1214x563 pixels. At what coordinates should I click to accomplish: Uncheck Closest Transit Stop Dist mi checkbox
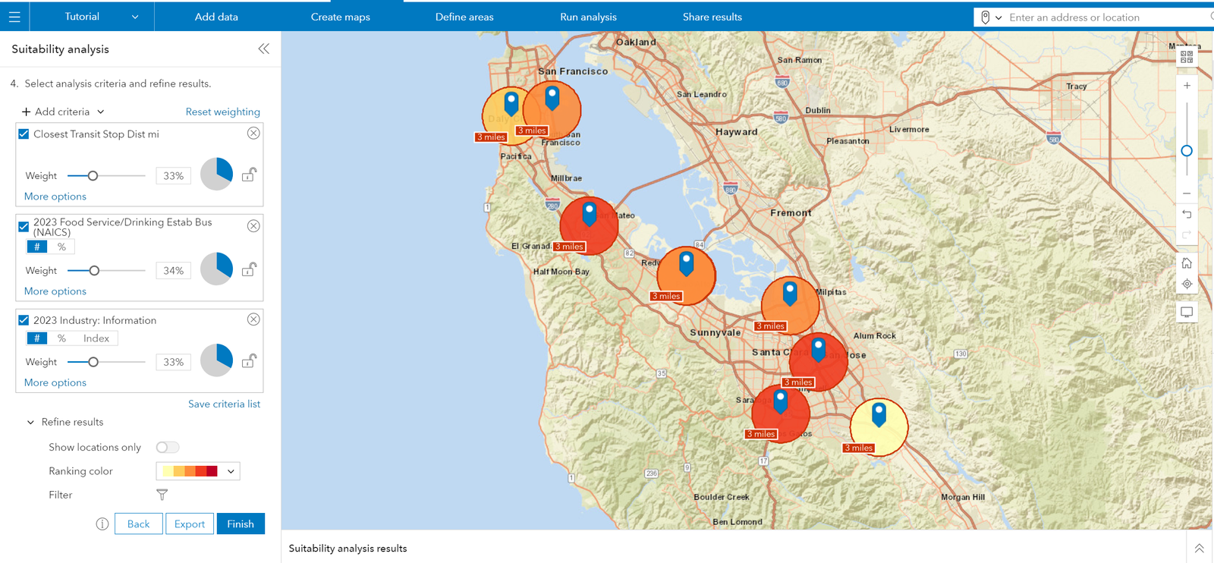click(24, 134)
